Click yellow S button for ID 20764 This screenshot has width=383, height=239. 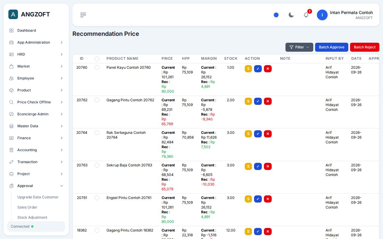point(248,134)
